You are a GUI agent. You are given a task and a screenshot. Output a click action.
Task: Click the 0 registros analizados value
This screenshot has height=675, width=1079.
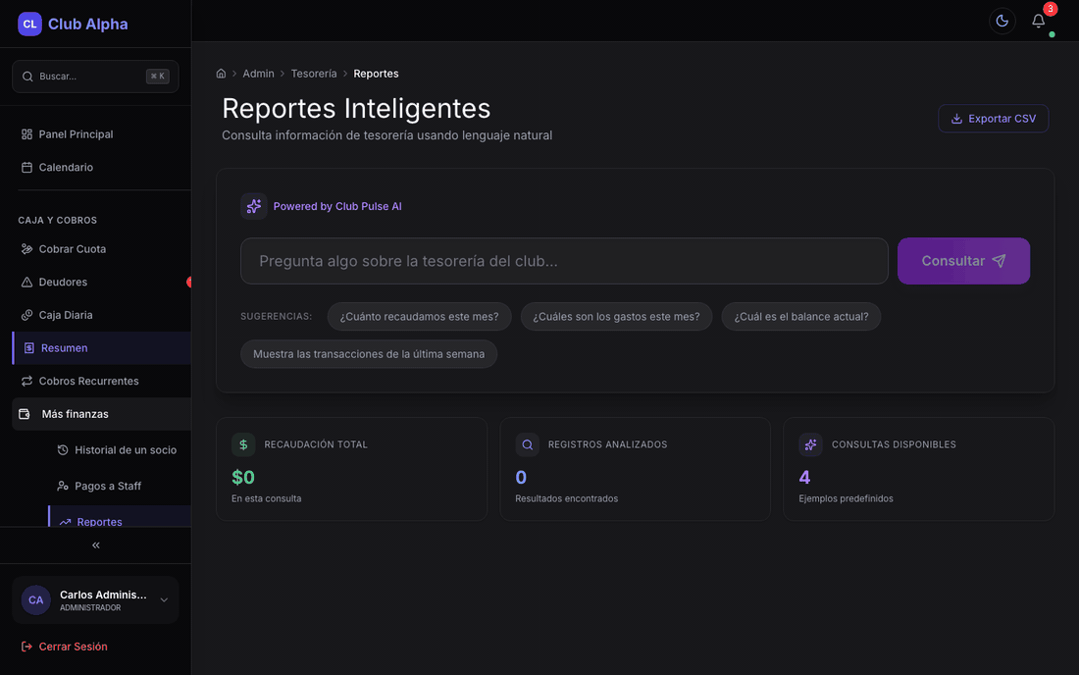521,477
